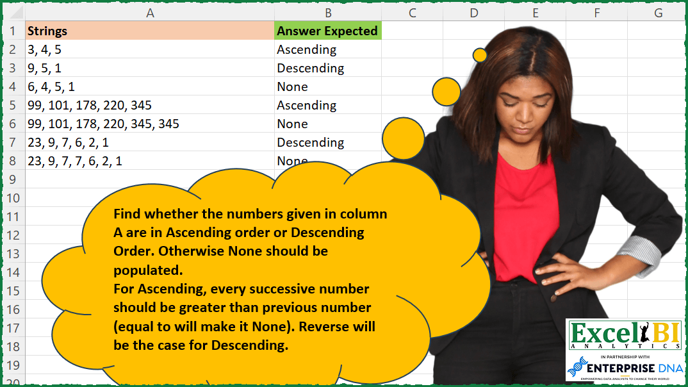Select Descending answer in row 7
The width and height of the screenshot is (688, 387).
(x=328, y=142)
